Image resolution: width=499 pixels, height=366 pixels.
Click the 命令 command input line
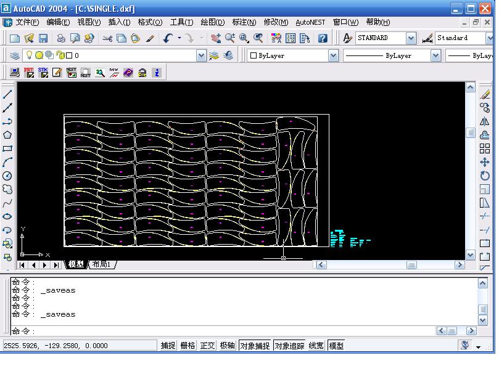(x=223, y=331)
